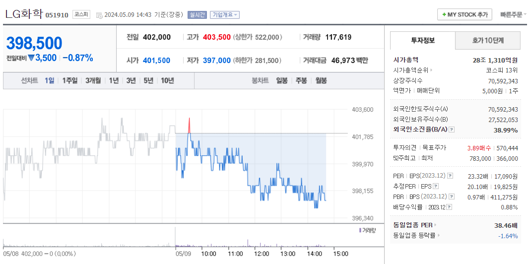Select the 5년 line chart period
Viewport: 531px width, 264px height.
(148, 80)
